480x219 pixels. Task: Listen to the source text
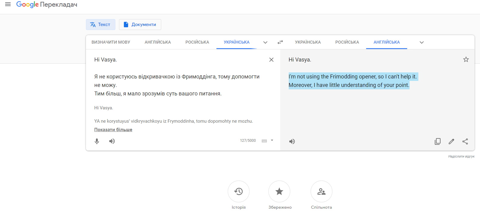112,141
